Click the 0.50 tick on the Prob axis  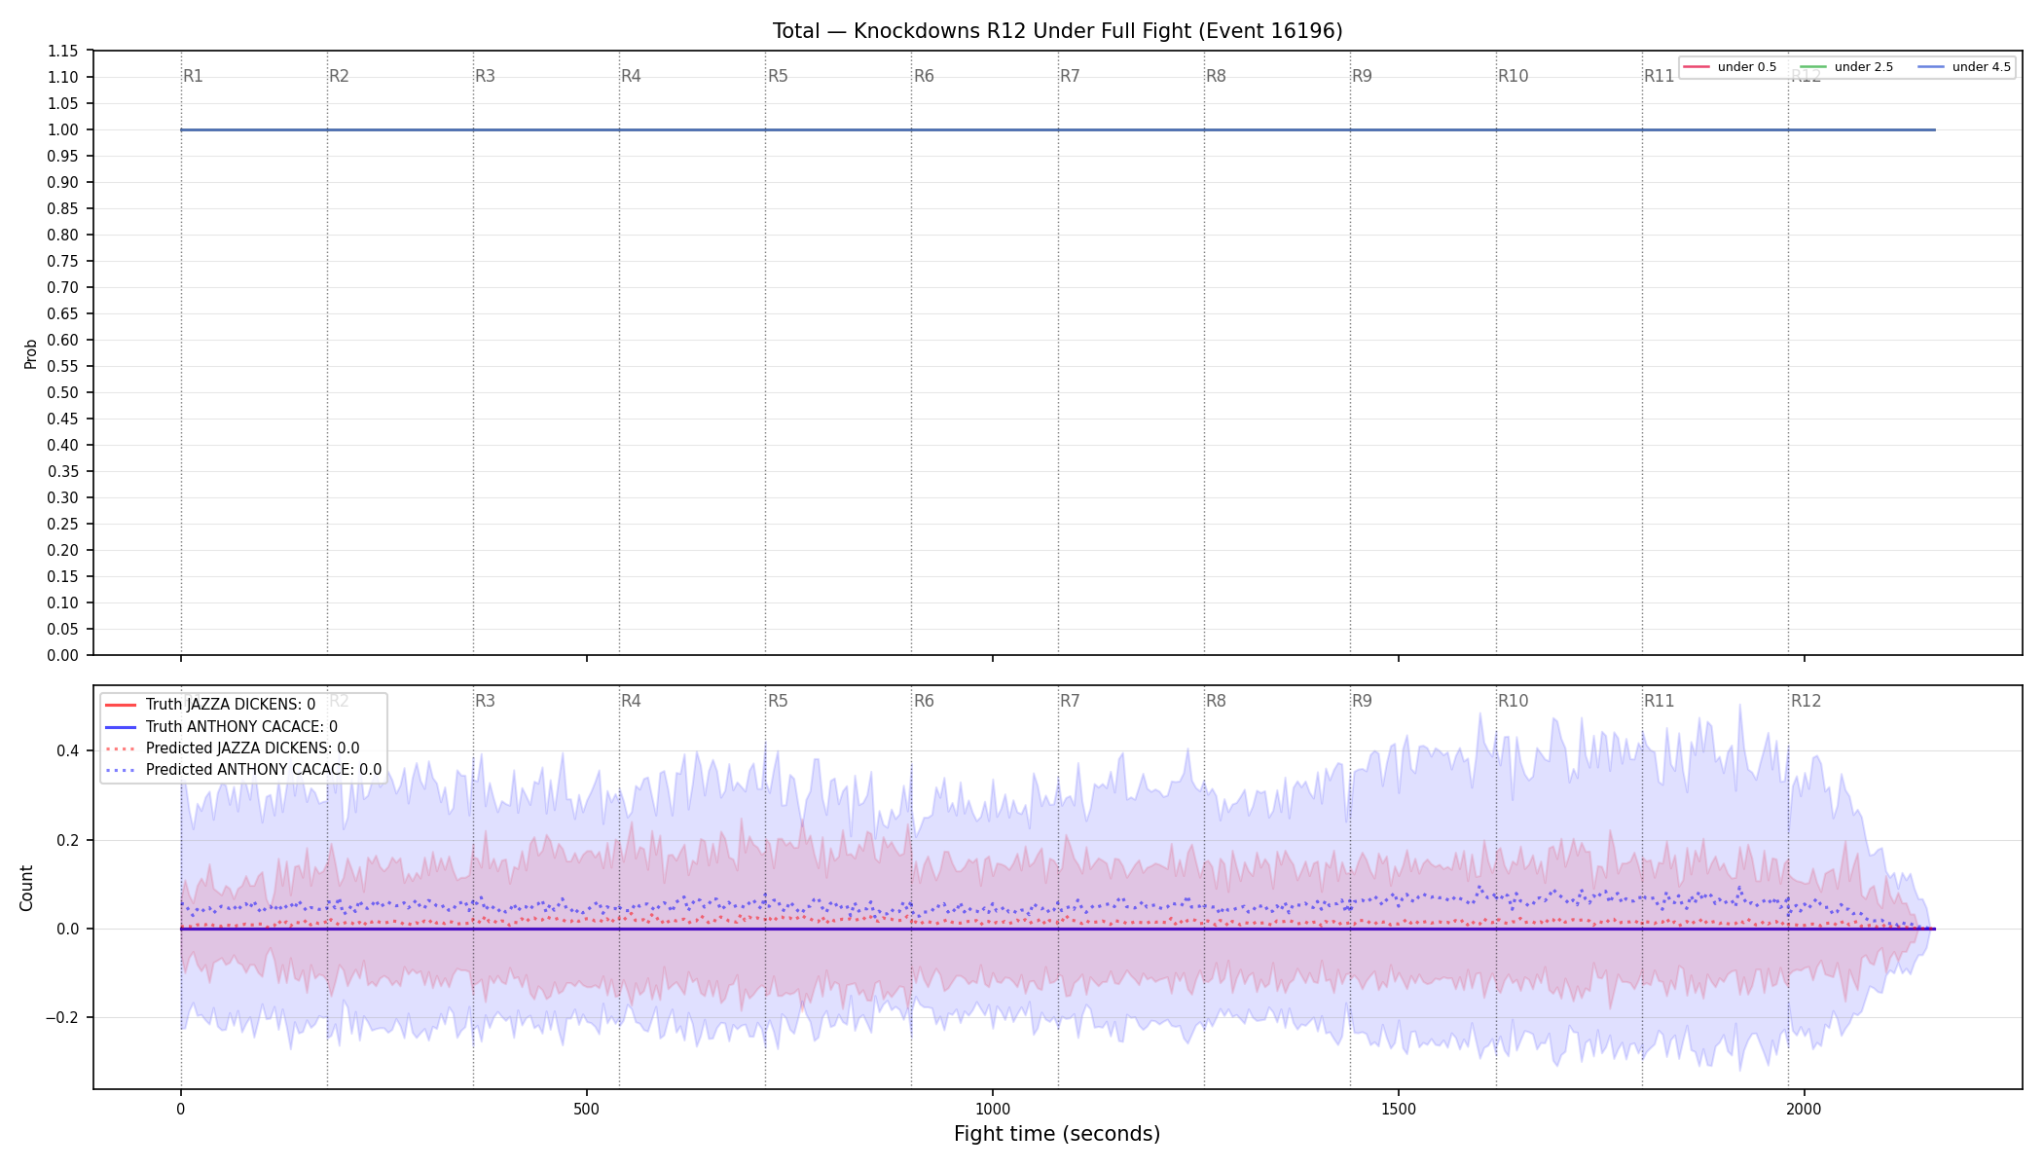point(63,393)
